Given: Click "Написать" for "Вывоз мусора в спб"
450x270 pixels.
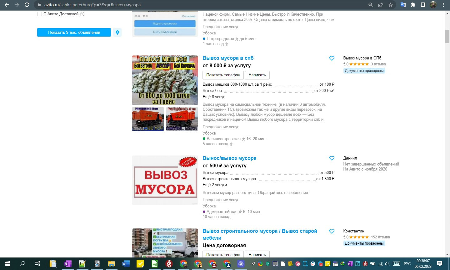Looking at the screenshot, I should (x=257, y=75).
